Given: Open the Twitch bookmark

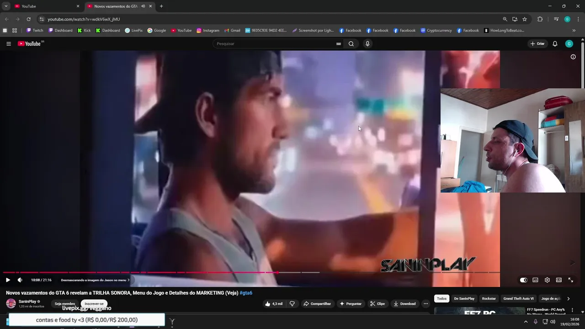Looking at the screenshot, I should [x=35, y=31].
